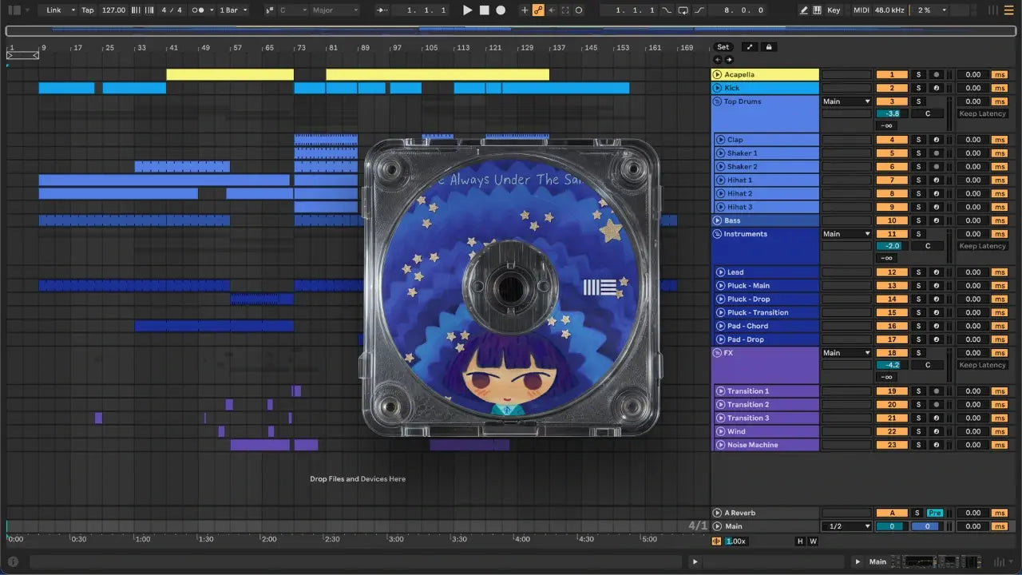The height and width of the screenshot is (575, 1022).
Task: Click the sample rate 48.0 kHz
Action: pos(889,10)
